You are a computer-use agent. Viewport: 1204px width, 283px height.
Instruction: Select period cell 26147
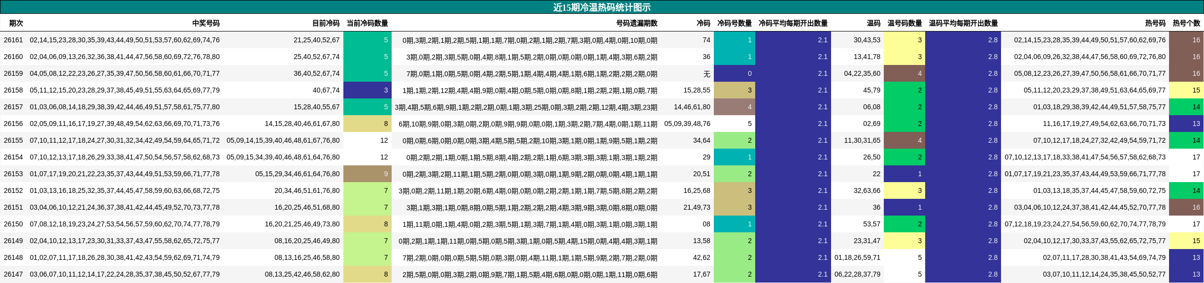(x=13, y=274)
